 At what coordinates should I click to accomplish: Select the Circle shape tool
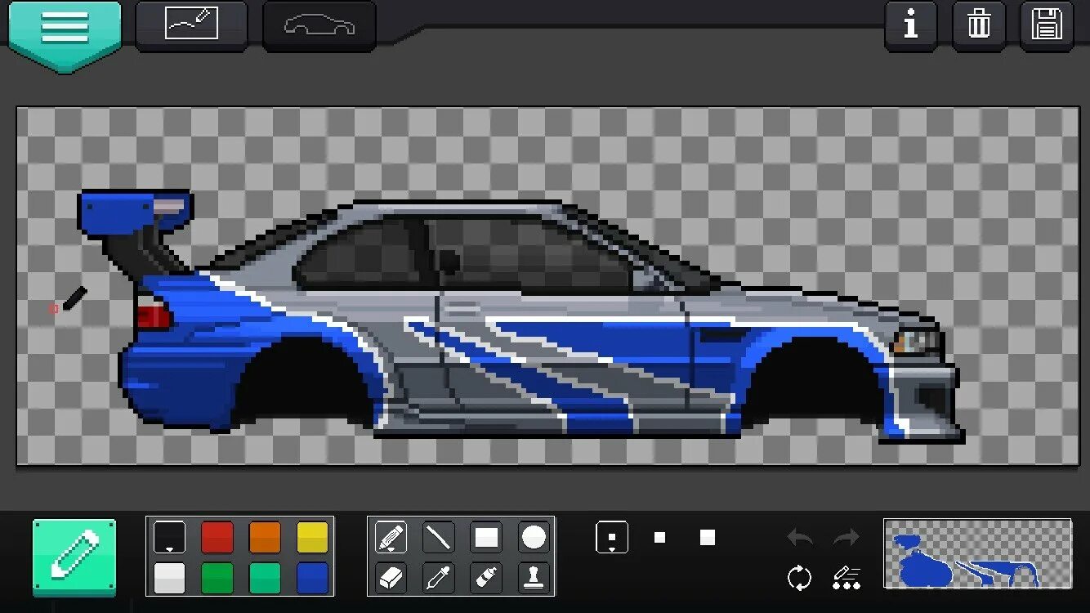[534, 538]
